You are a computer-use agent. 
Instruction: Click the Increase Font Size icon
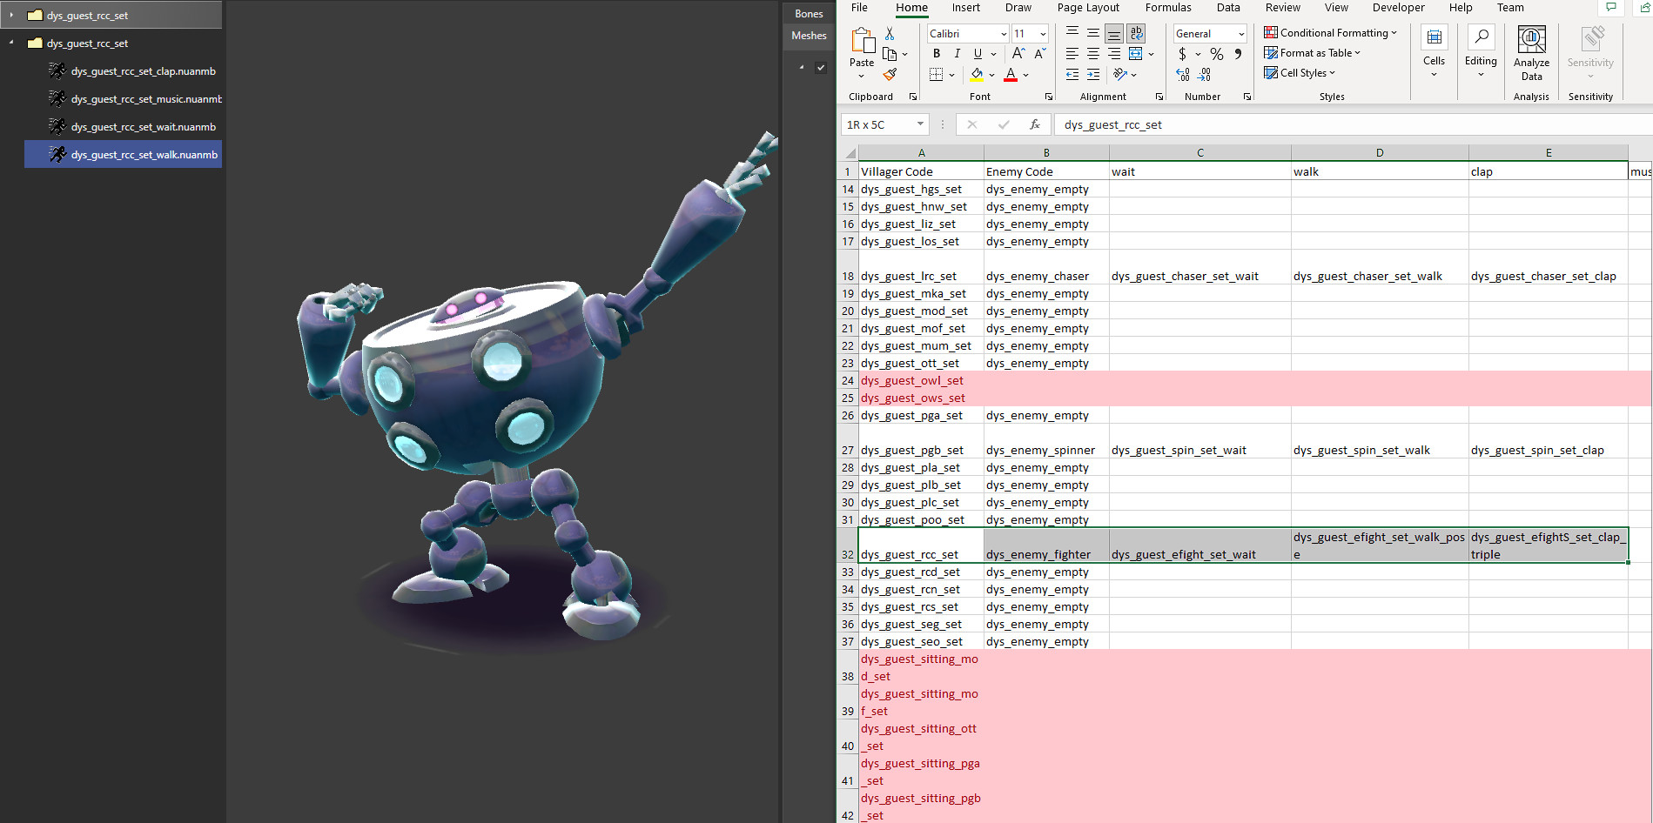[x=1018, y=53]
